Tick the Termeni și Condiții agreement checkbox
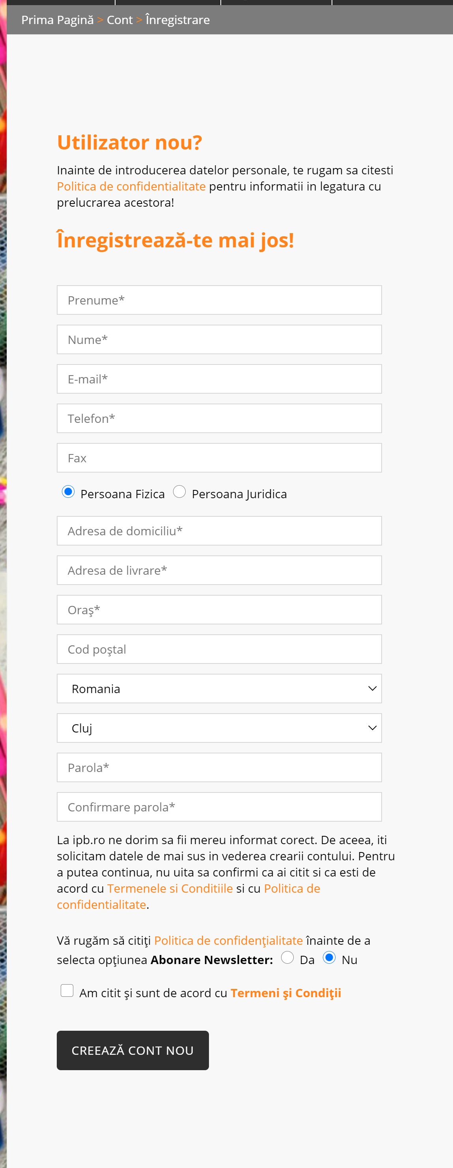Image resolution: width=453 pixels, height=1168 pixels. (67, 991)
